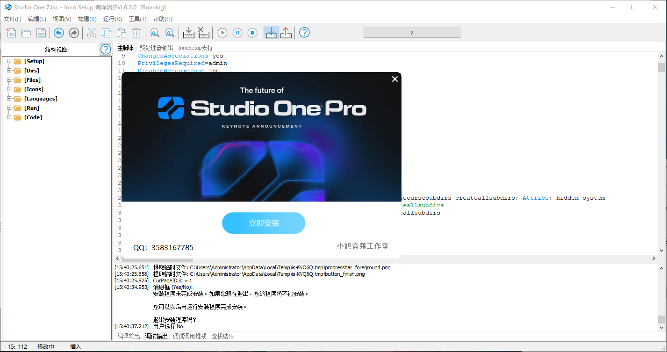Open the 构建 menu
Viewport: 667px width, 352px height.
[86, 19]
